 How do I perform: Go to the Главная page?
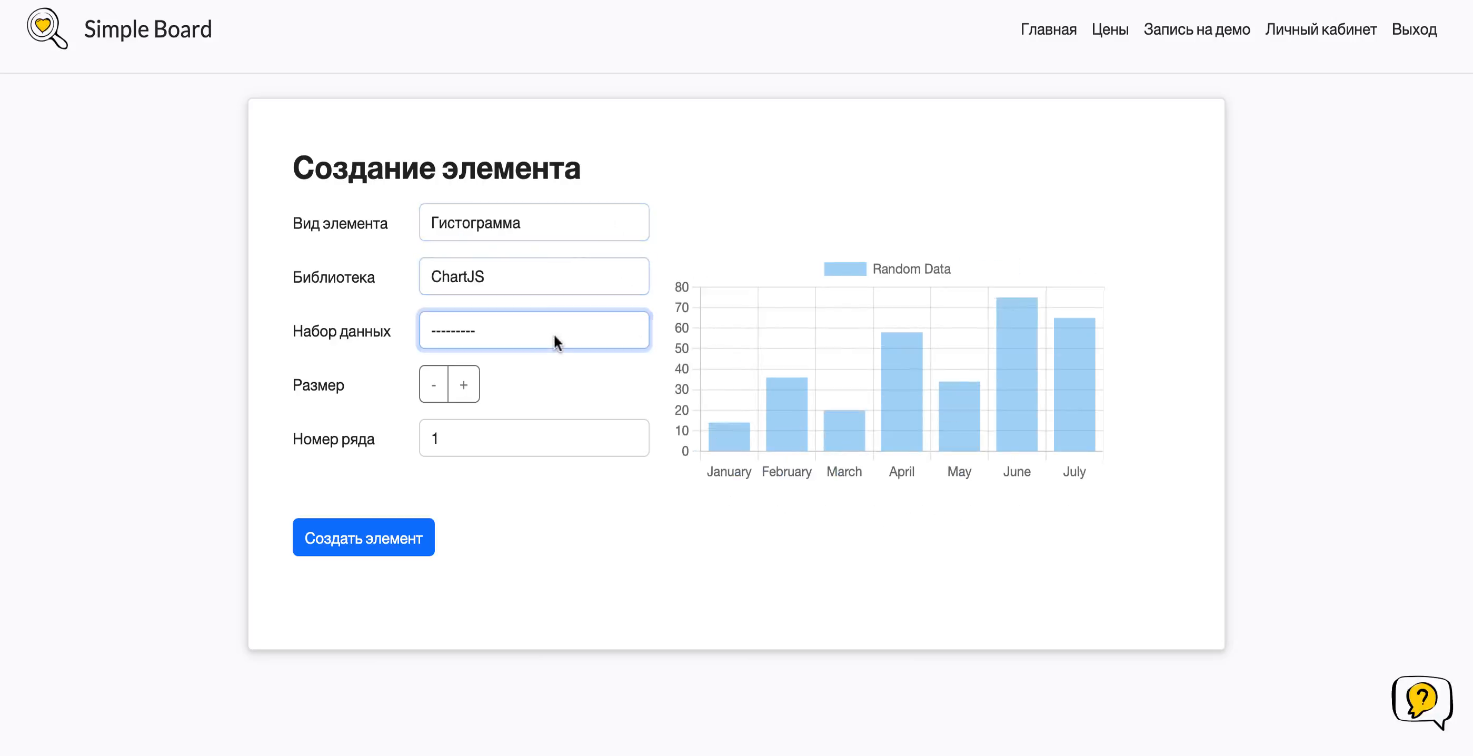tap(1048, 29)
